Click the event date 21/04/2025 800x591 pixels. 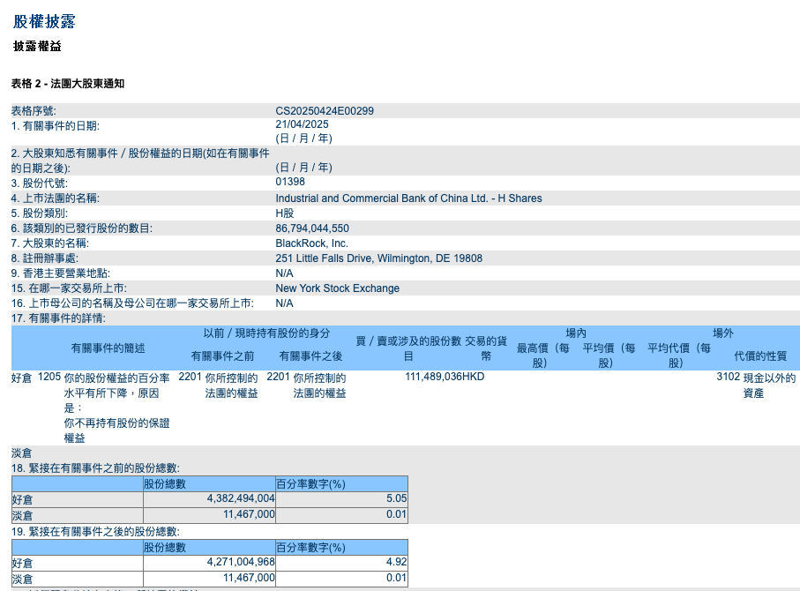tap(302, 124)
